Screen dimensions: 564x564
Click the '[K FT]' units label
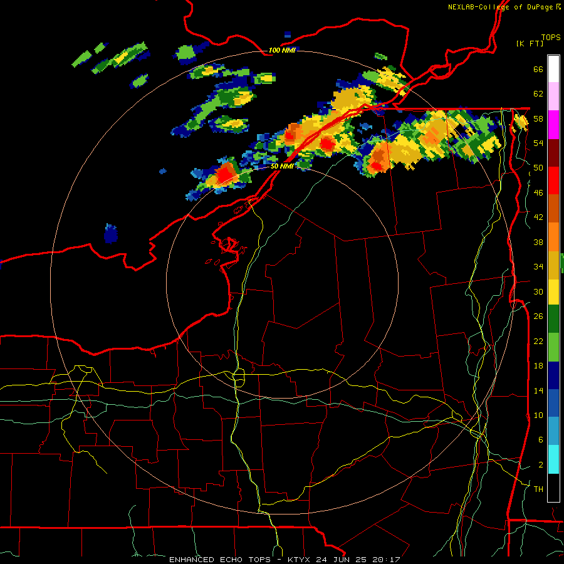[x=530, y=43]
